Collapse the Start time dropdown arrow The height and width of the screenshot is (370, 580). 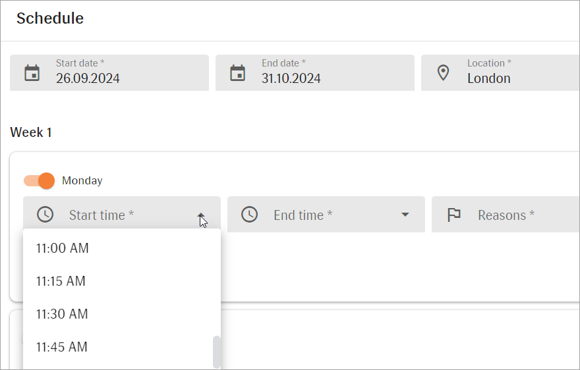tap(201, 215)
